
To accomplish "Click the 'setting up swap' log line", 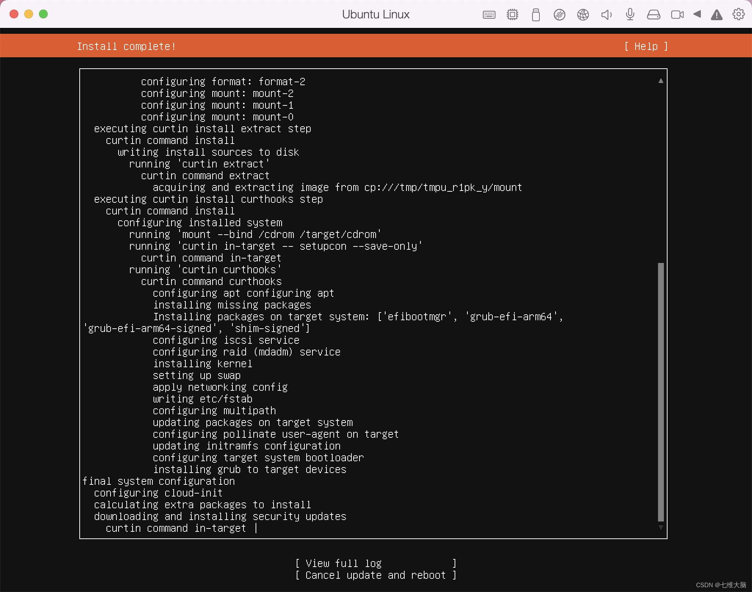I will [197, 375].
